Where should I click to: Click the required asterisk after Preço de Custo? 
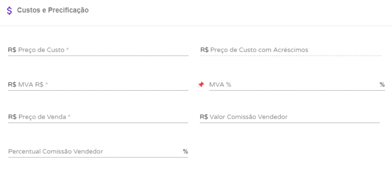pos(67,50)
